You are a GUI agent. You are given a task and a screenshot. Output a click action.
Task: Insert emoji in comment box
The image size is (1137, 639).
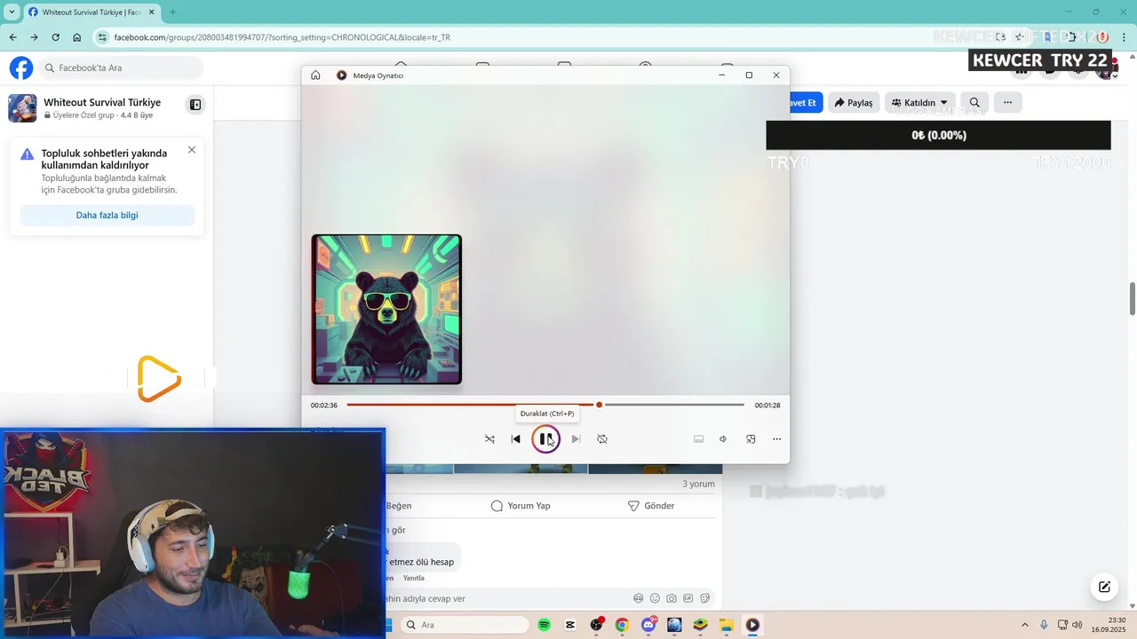(x=655, y=598)
